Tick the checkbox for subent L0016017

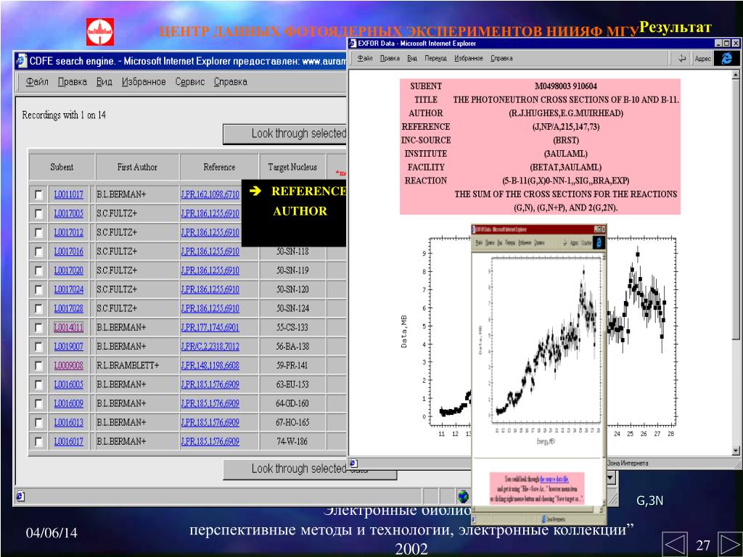pyautogui.click(x=39, y=442)
